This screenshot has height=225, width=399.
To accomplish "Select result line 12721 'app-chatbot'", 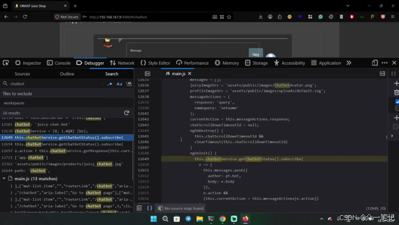I will coord(66,157).
